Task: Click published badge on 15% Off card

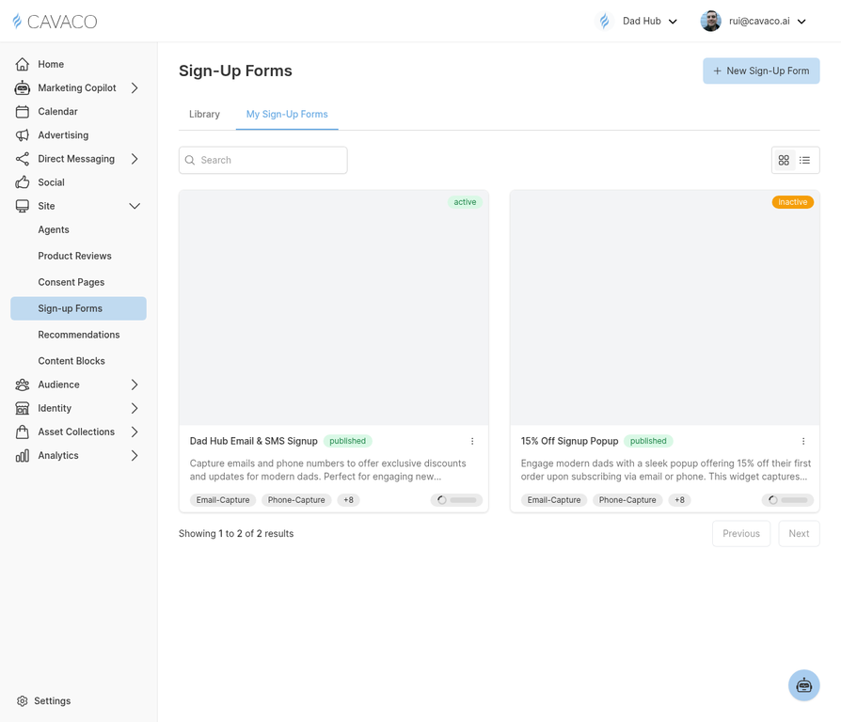Action: 648,441
